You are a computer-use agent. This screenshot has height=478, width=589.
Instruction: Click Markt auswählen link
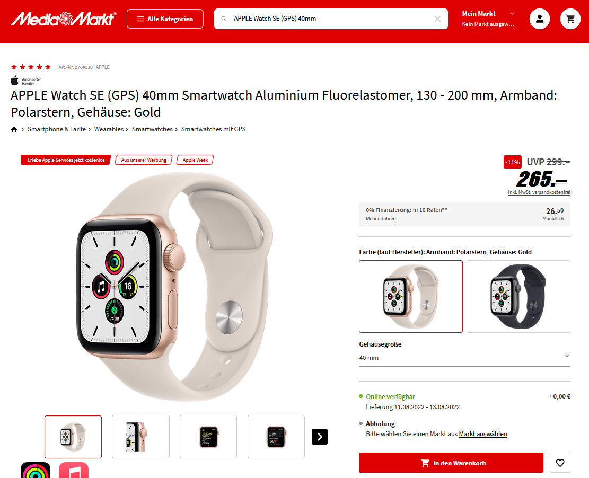482,434
